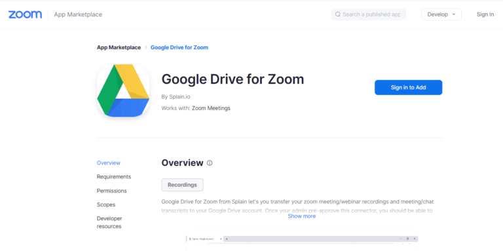Select Overview in the side navigation
Screen dimensions: 503x251
click(109, 163)
